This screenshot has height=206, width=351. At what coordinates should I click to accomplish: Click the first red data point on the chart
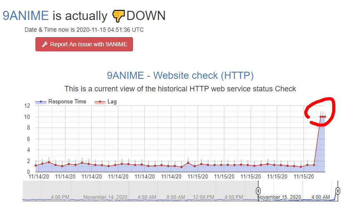pos(35,166)
